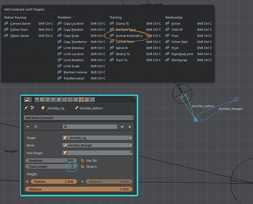The image size is (253, 204).
Task: Open the Render Layers properties tab icon
Action: point(42,100)
